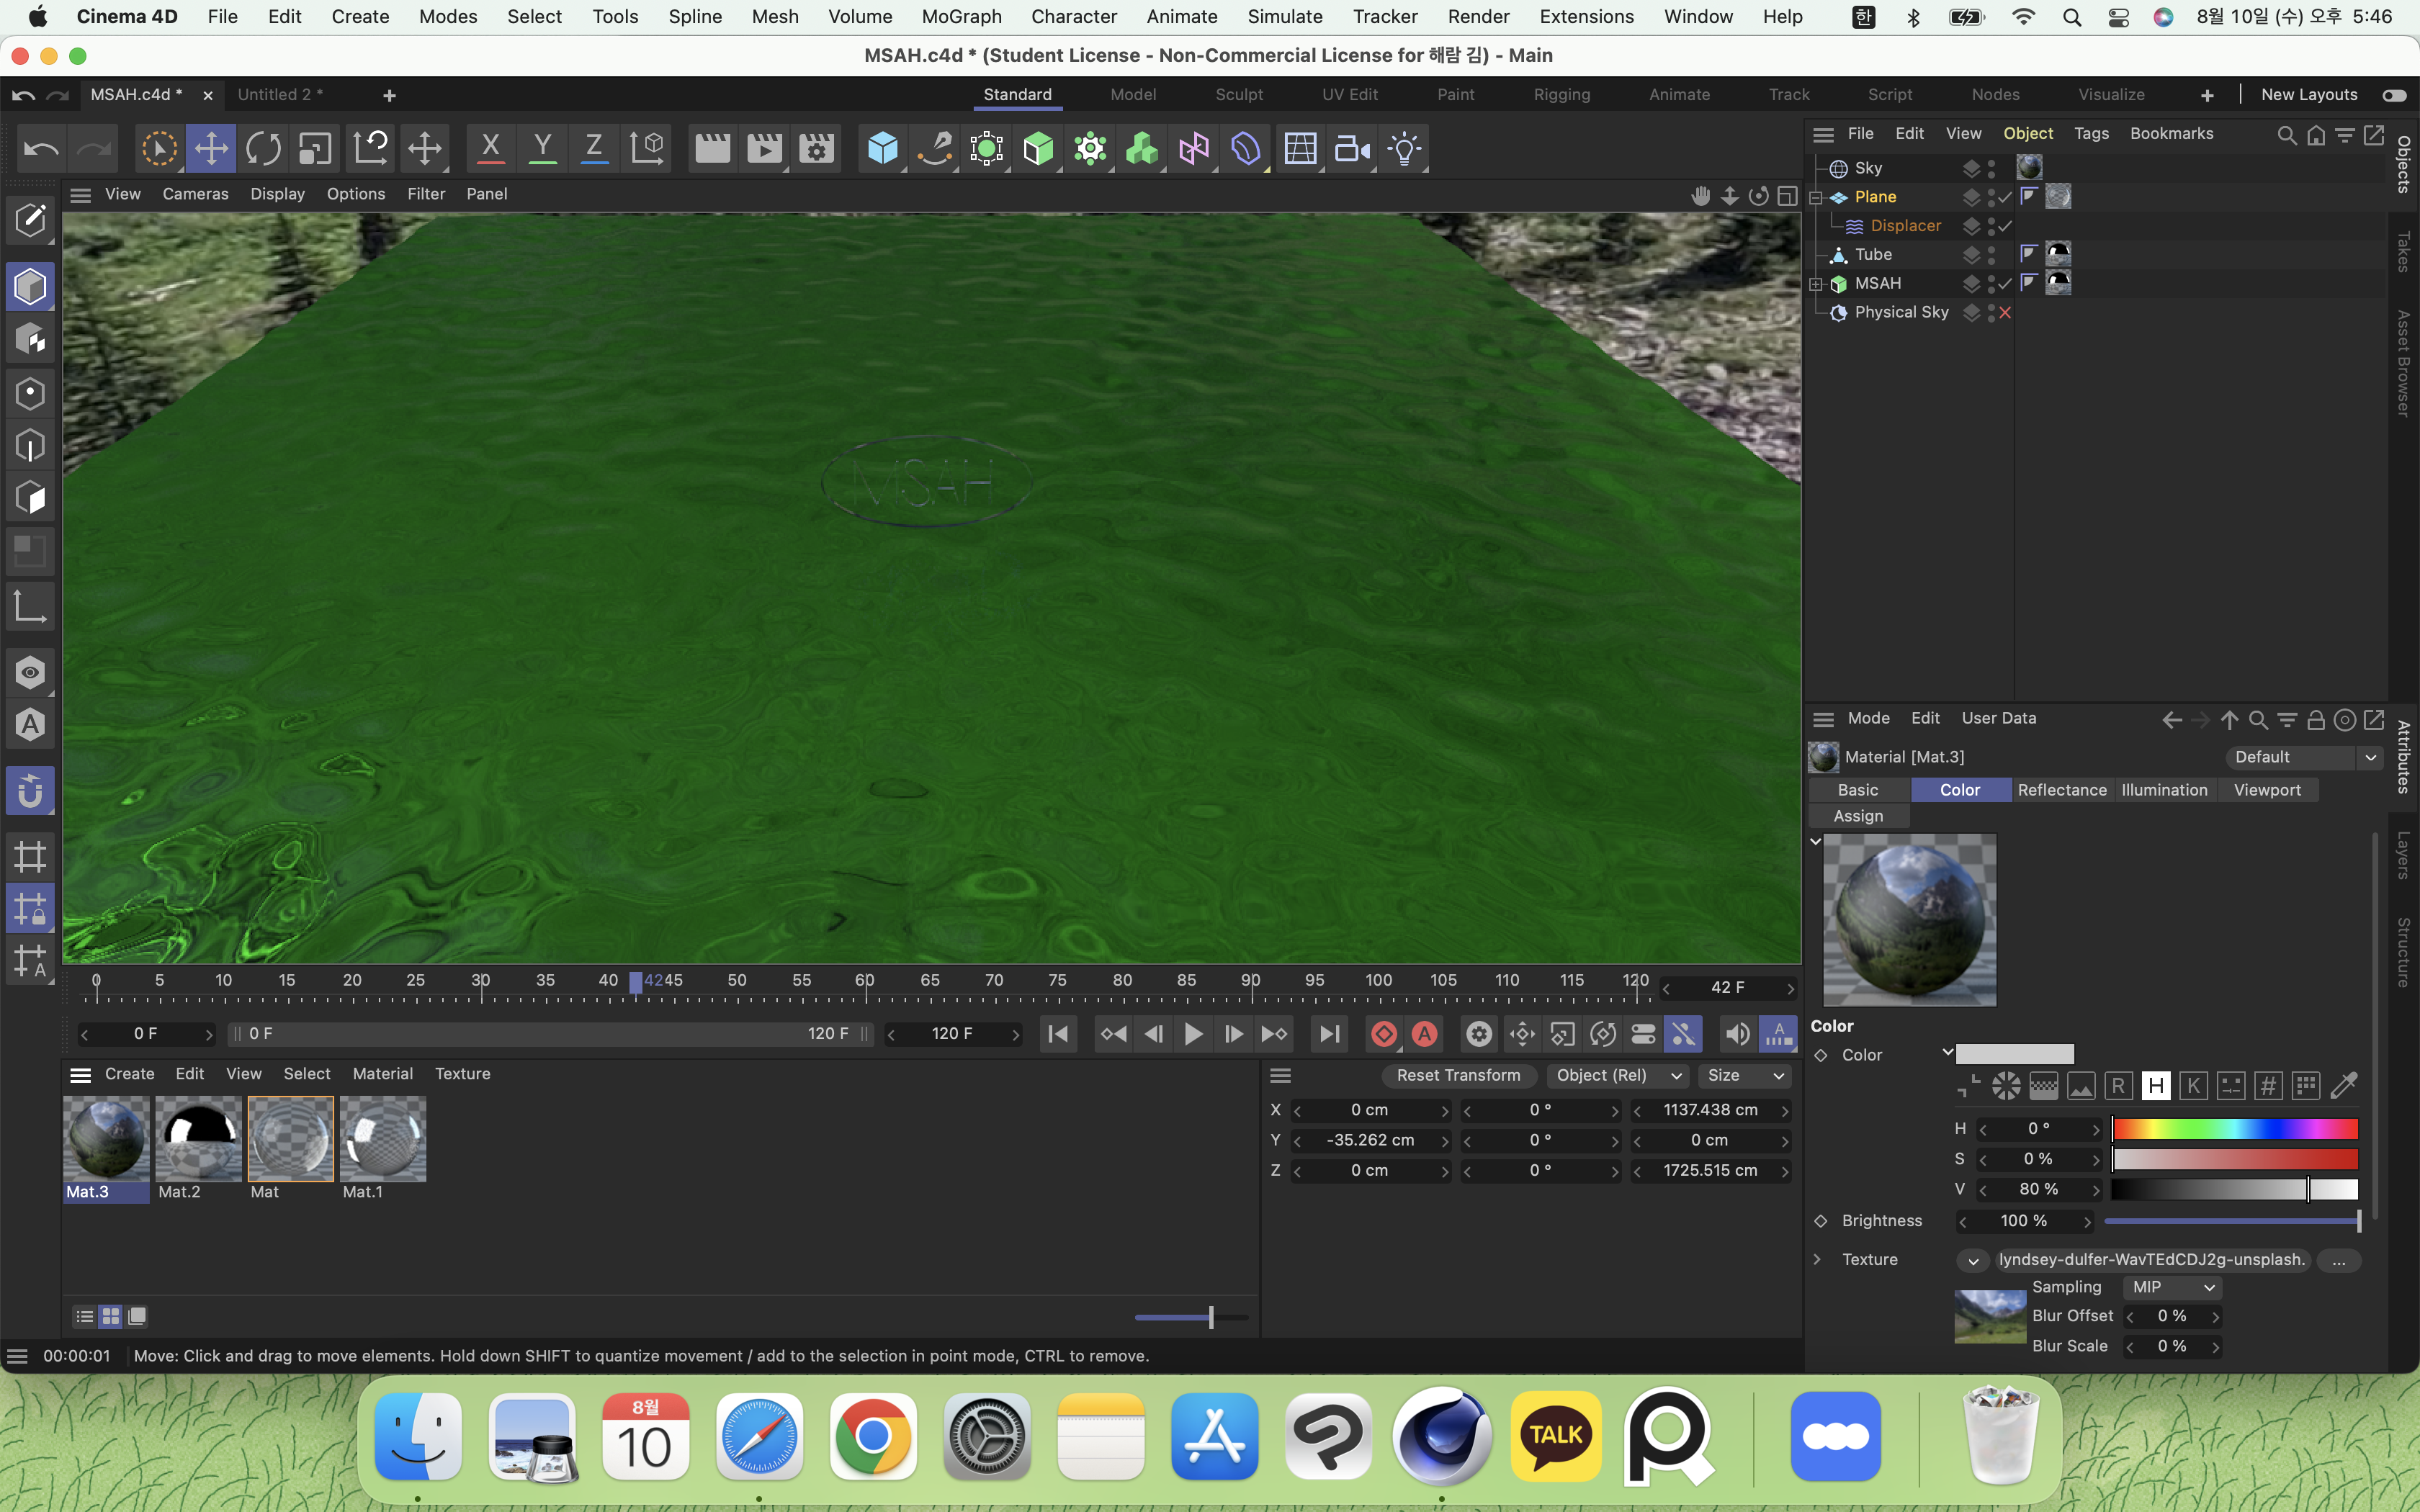Collapse the material preview section
The width and height of the screenshot is (2420, 1512).
pos(1816,841)
